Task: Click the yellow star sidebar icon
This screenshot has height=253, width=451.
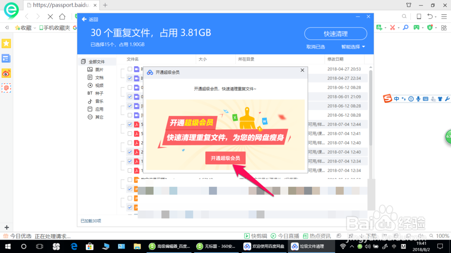Action: pyautogui.click(x=6, y=43)
